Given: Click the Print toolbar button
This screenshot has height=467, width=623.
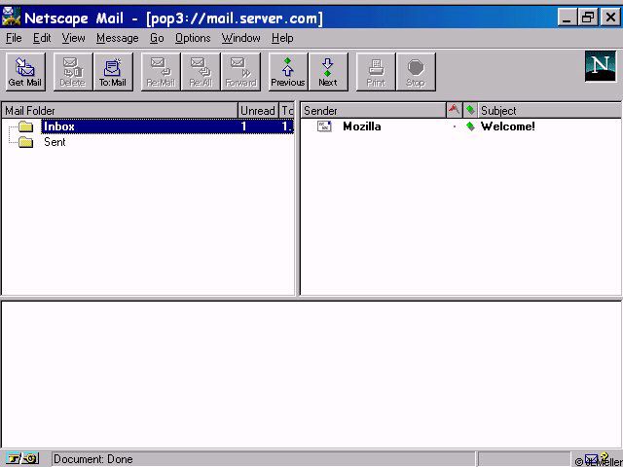Looking at the screenshot, I should [376, 72].
